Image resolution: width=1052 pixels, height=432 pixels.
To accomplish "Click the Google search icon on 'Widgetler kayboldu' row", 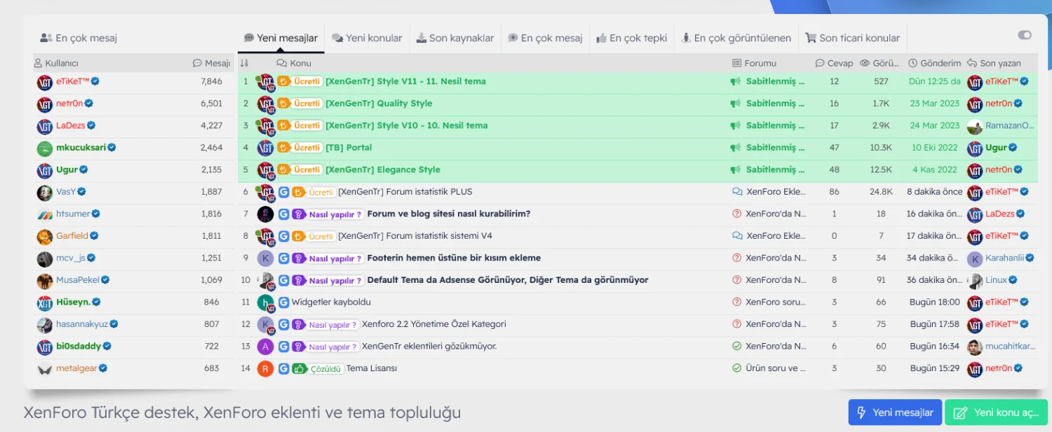I will tap(283, 302).
